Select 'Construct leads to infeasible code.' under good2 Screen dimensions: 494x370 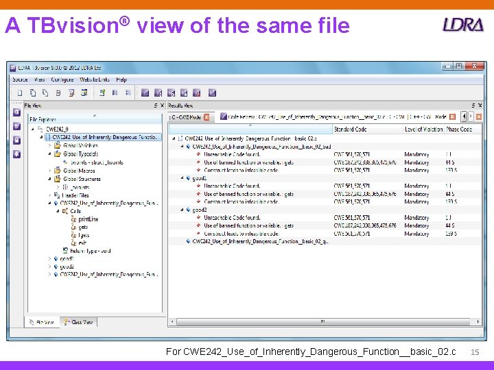(242, 234)
